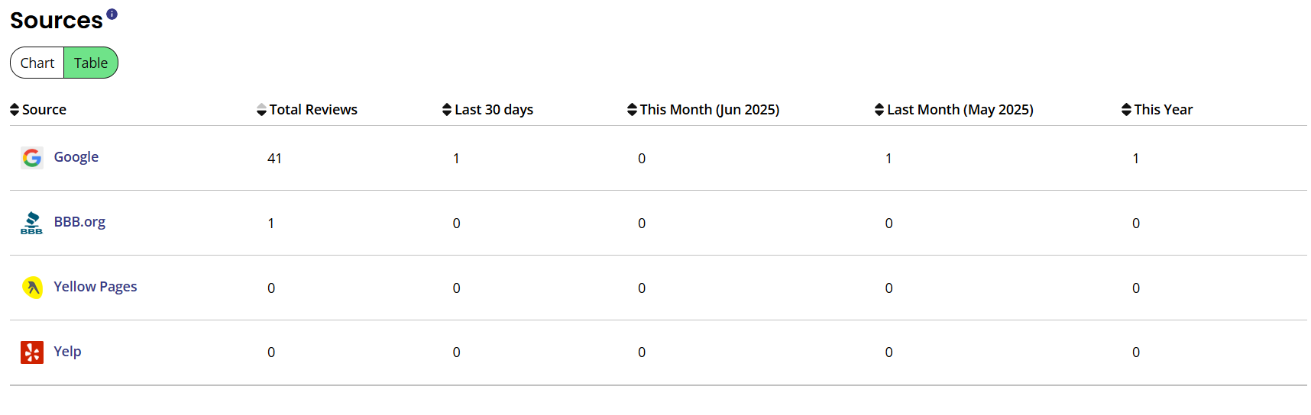Sort by This Year column header
Screen dimensions: 1311x415
[x=1157, y=110]
